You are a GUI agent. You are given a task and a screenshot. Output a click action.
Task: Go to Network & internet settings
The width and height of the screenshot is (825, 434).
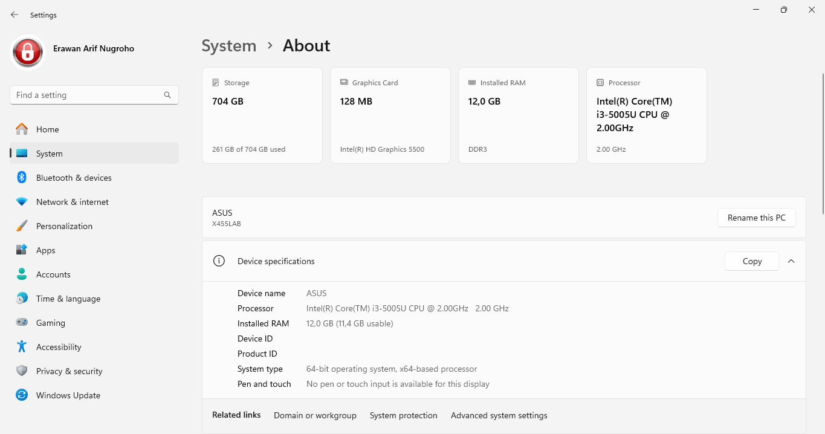pyautogui.click(x=94, y=202)
